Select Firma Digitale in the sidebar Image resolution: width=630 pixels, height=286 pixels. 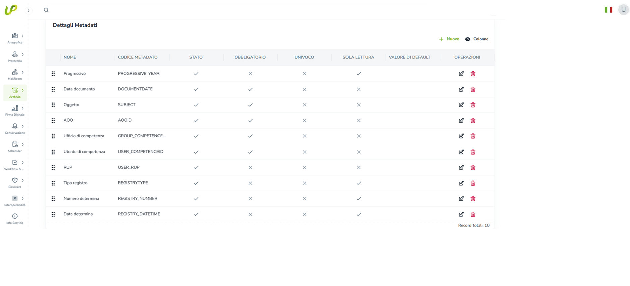(15, 110)
